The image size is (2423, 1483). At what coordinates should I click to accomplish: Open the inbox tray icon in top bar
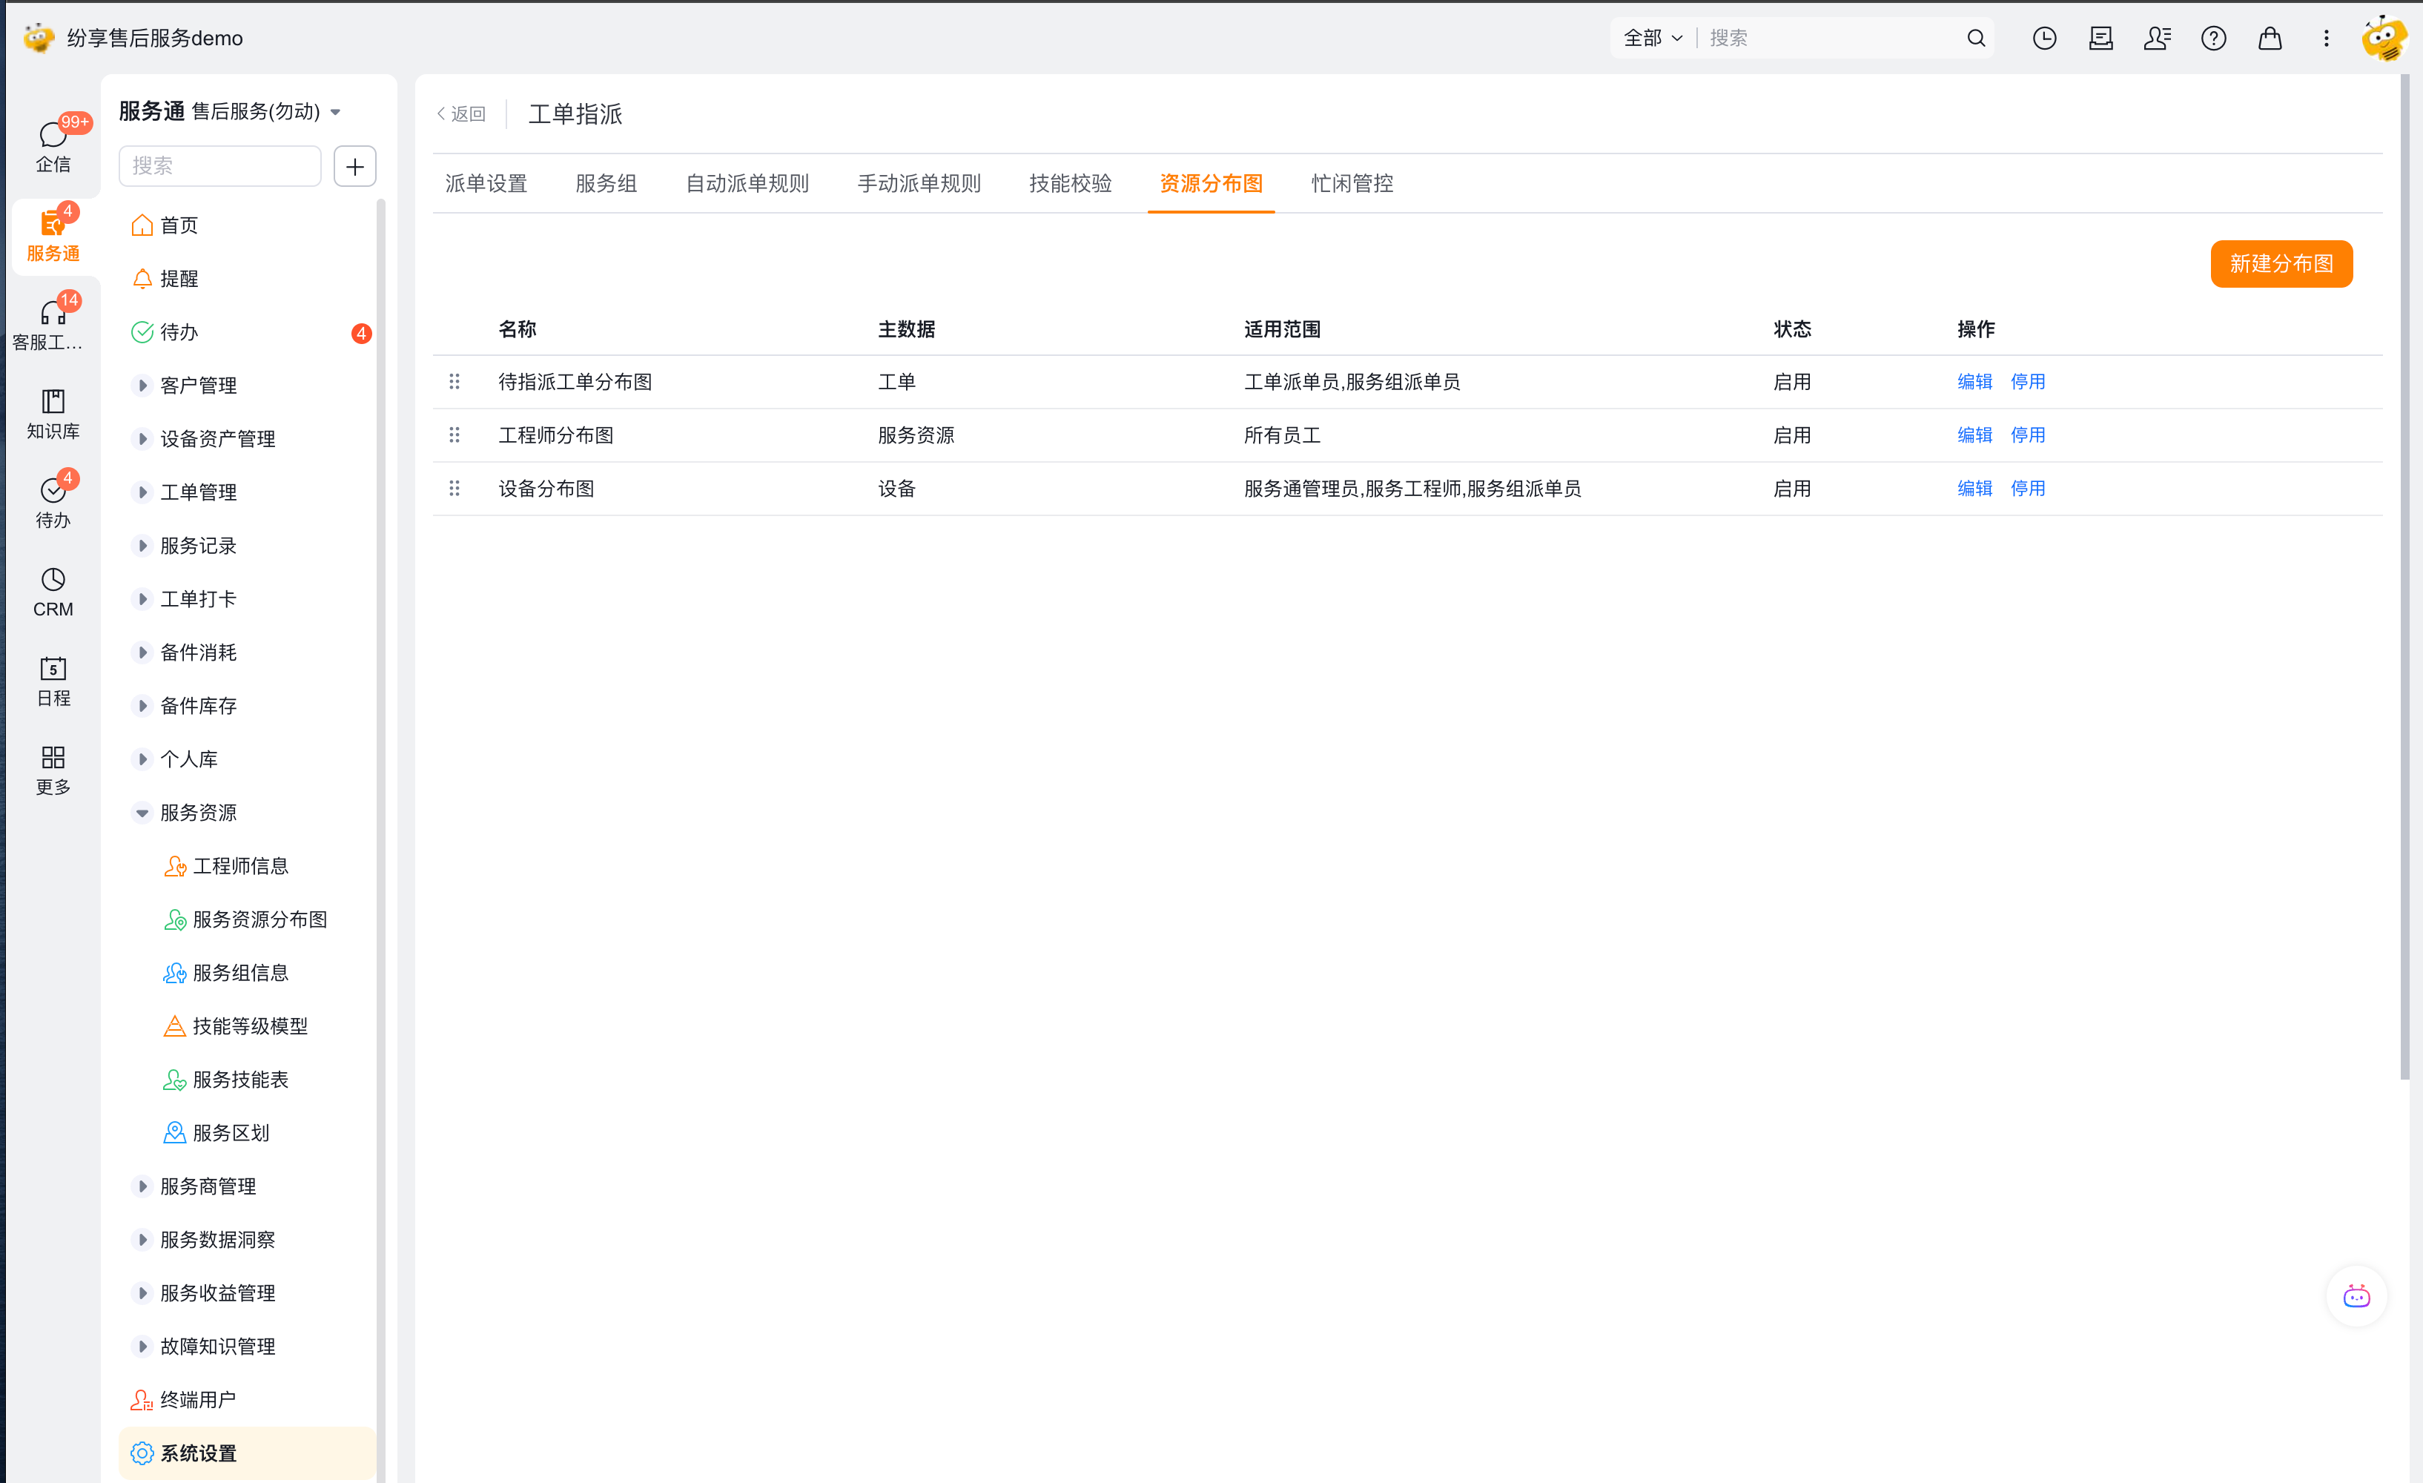(x=2100, y=39)
